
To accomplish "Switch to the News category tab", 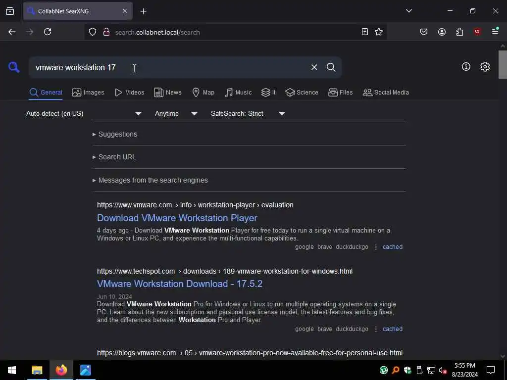I will pos(168,93).
